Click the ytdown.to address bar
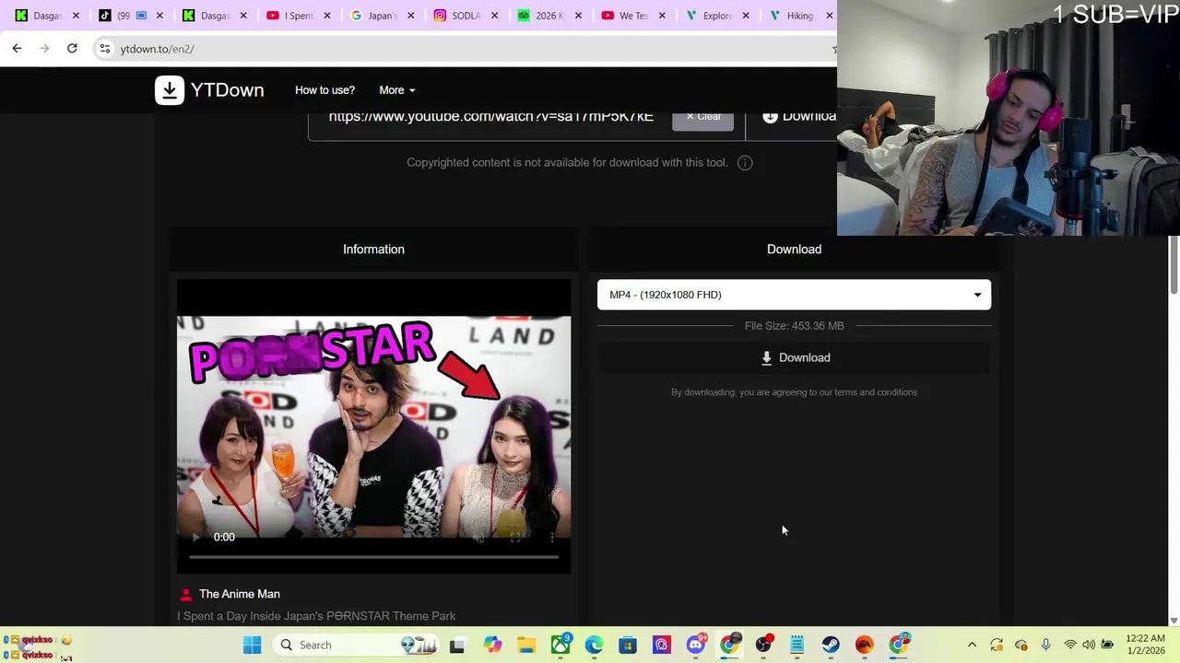Screen dimensions: 1180x663 (x=461, y=49)
